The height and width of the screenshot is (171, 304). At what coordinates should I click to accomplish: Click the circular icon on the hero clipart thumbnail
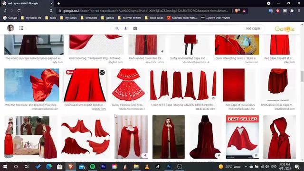pos(102,73)
